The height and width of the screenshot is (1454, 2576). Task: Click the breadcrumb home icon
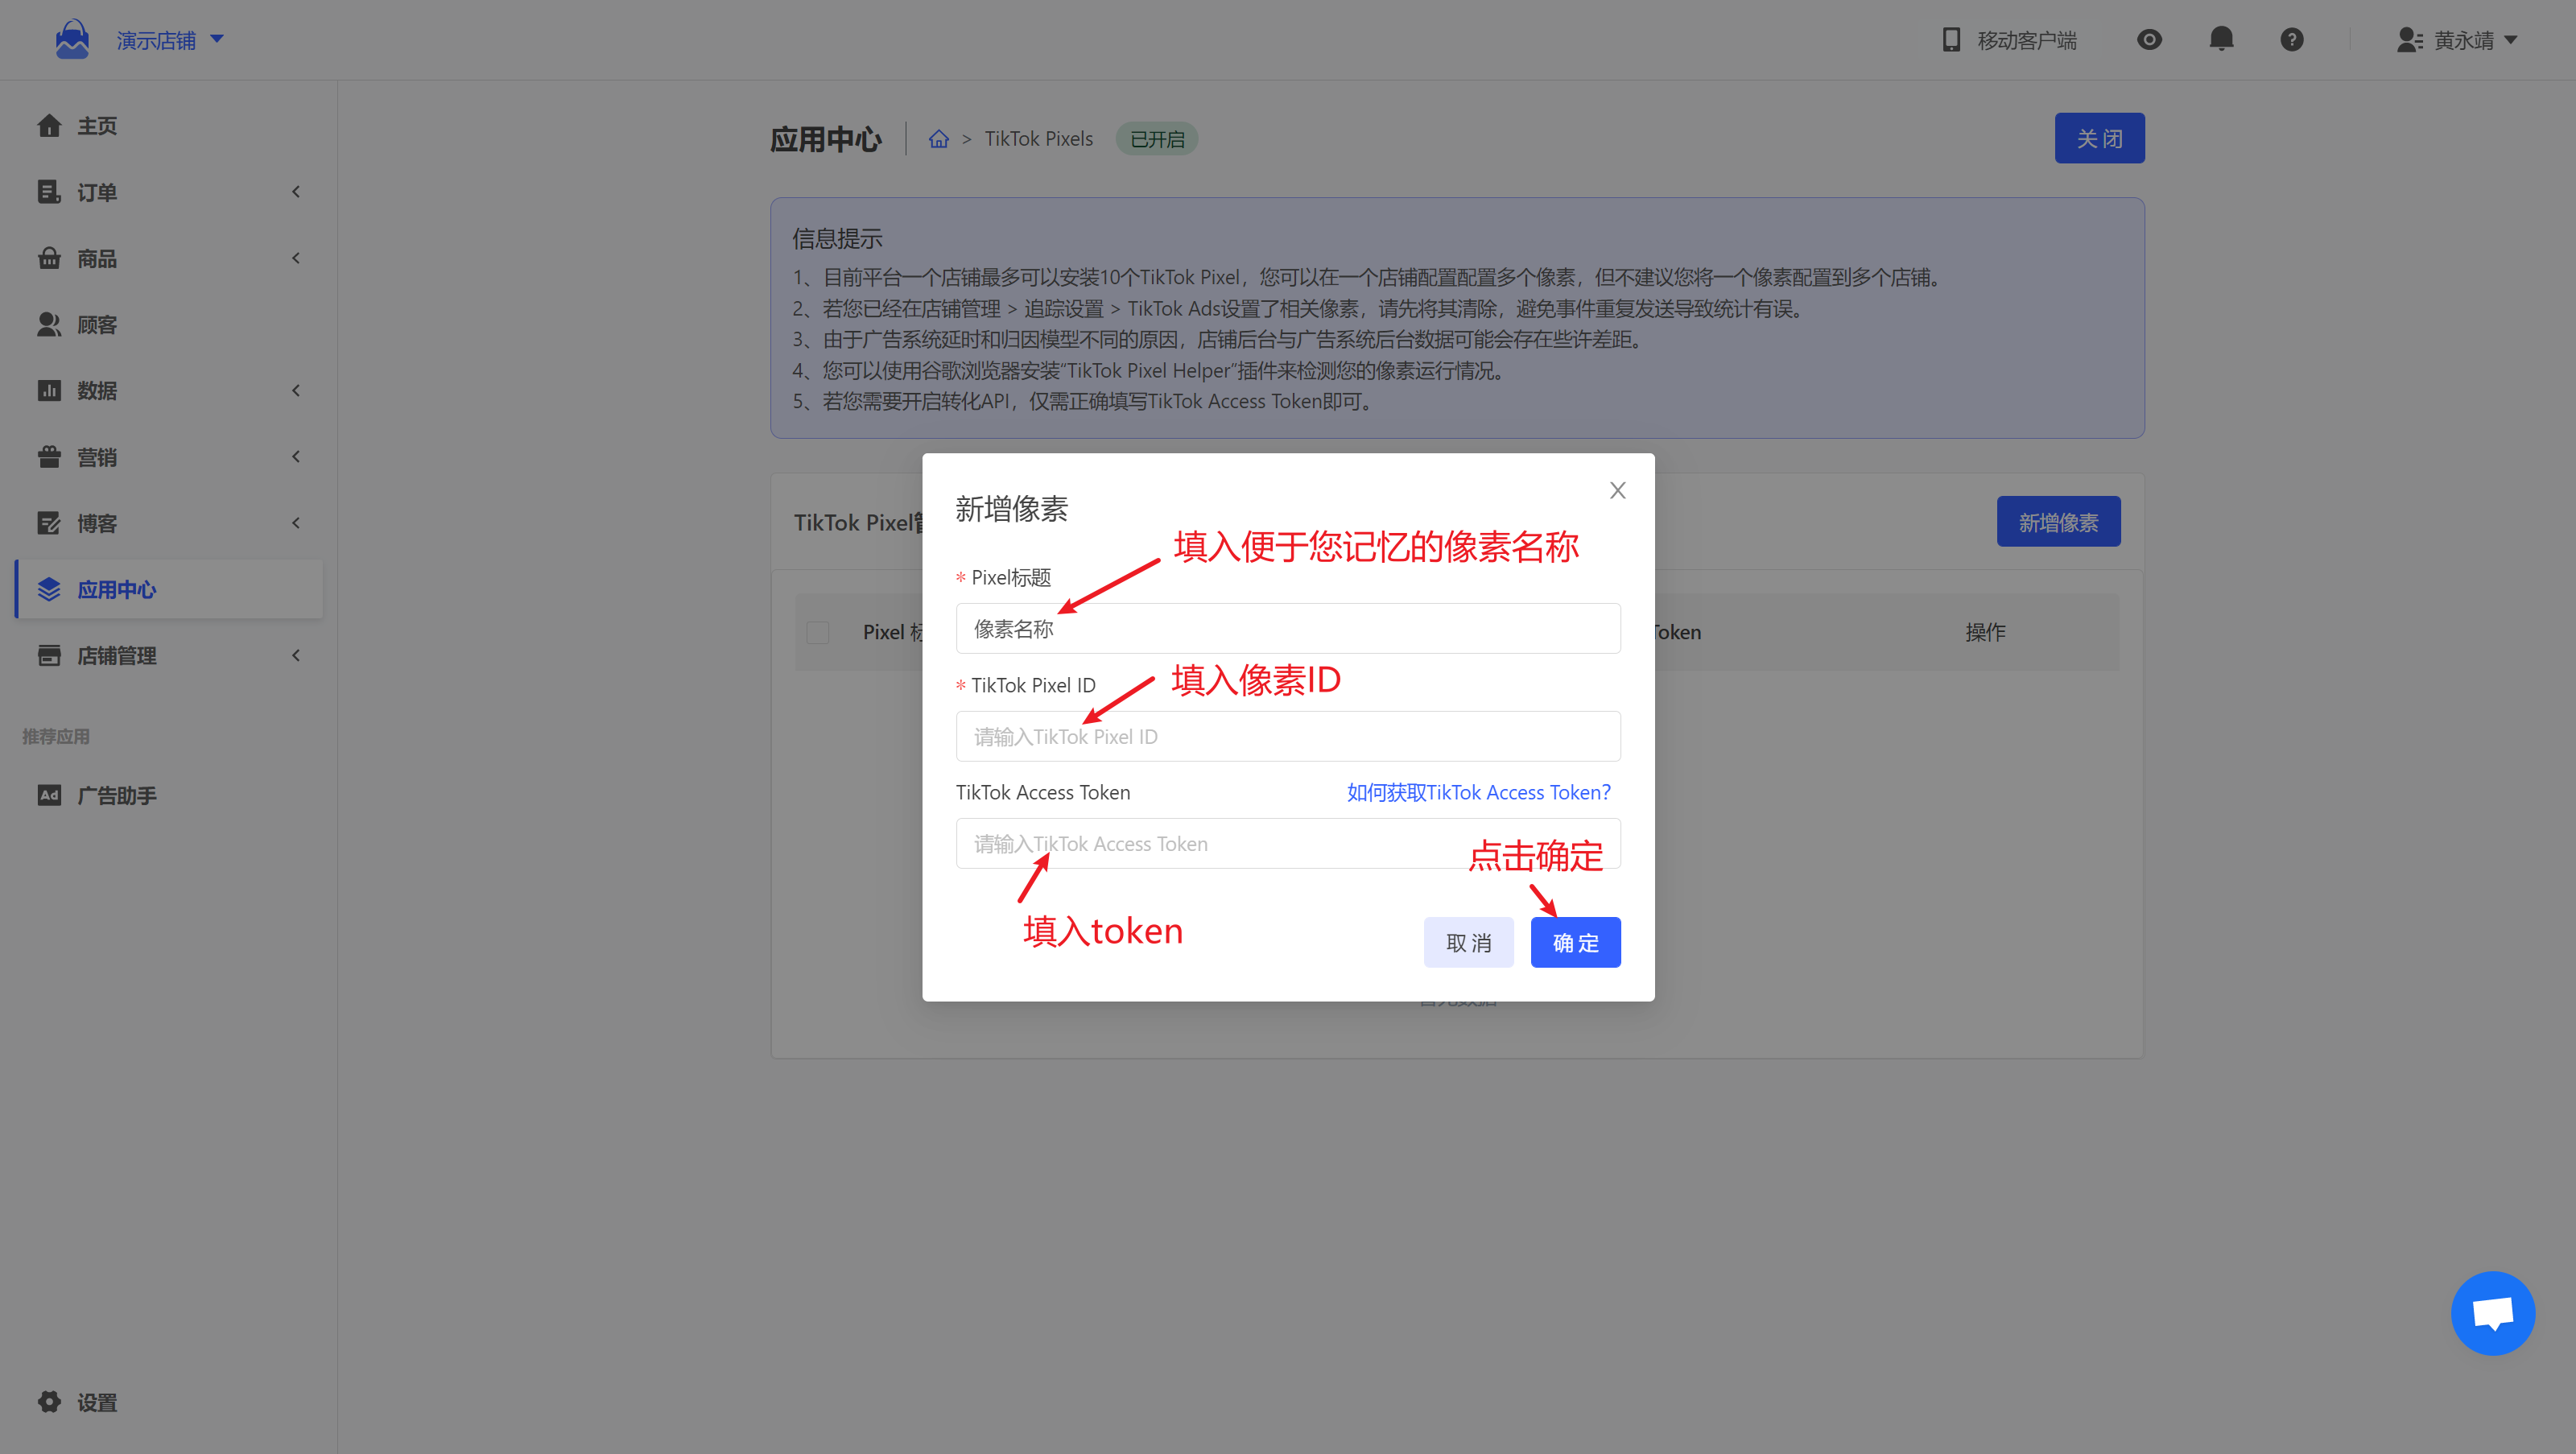pyautogui.click(x=938, y=139)
